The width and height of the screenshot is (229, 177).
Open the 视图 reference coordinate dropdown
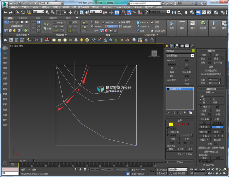click(x=96, y=12)
